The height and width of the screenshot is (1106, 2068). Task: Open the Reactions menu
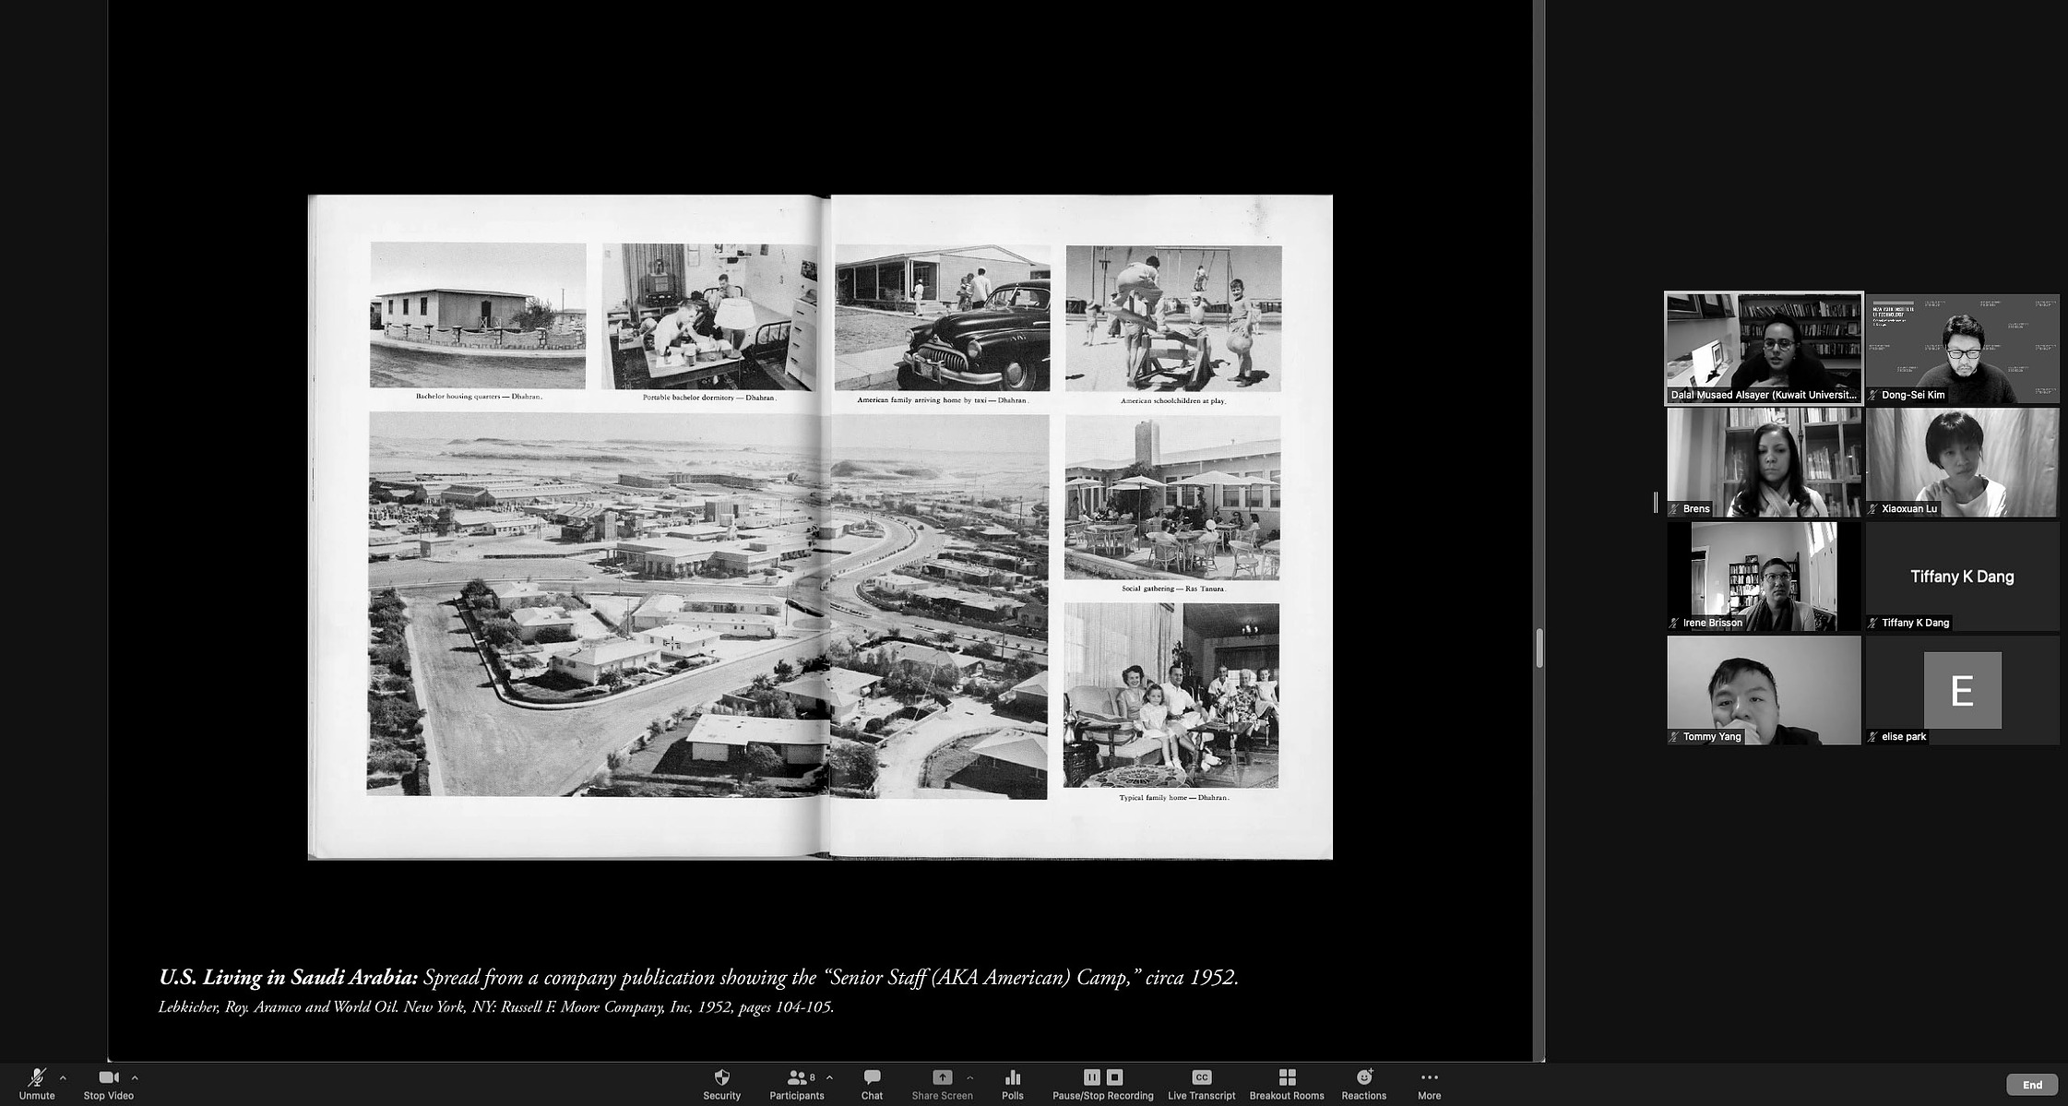[x=1363, y=1084]
